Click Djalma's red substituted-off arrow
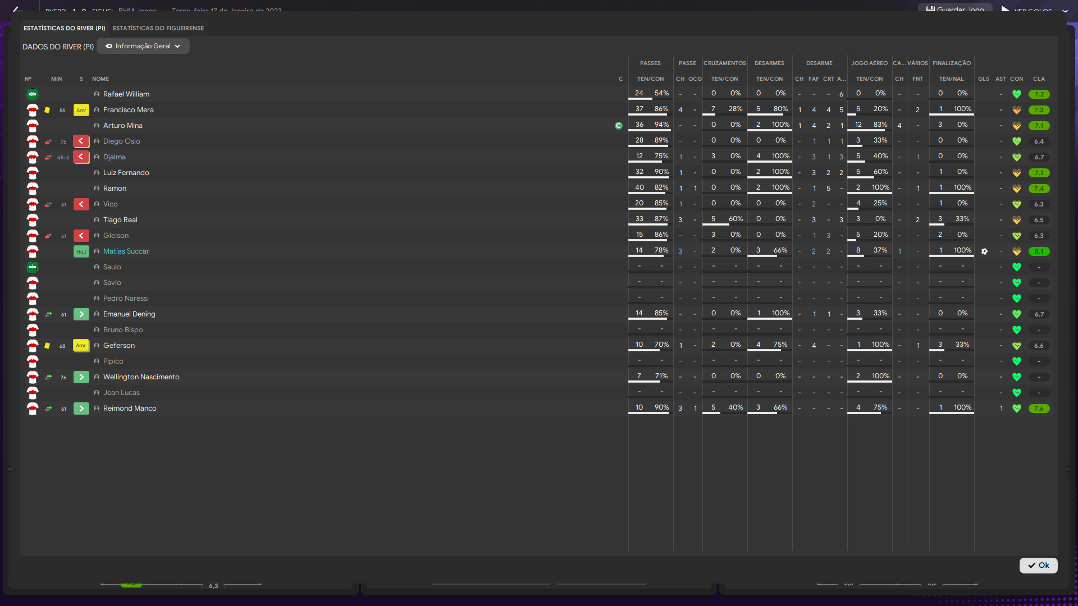Viewport: 1078px width, 606px height. pos(81,157)
